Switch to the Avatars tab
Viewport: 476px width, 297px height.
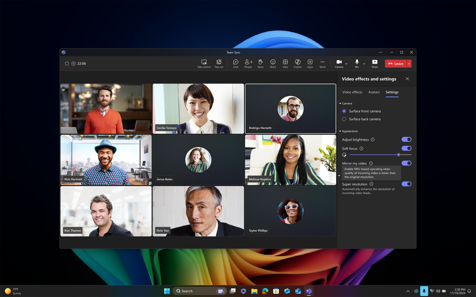374,92
